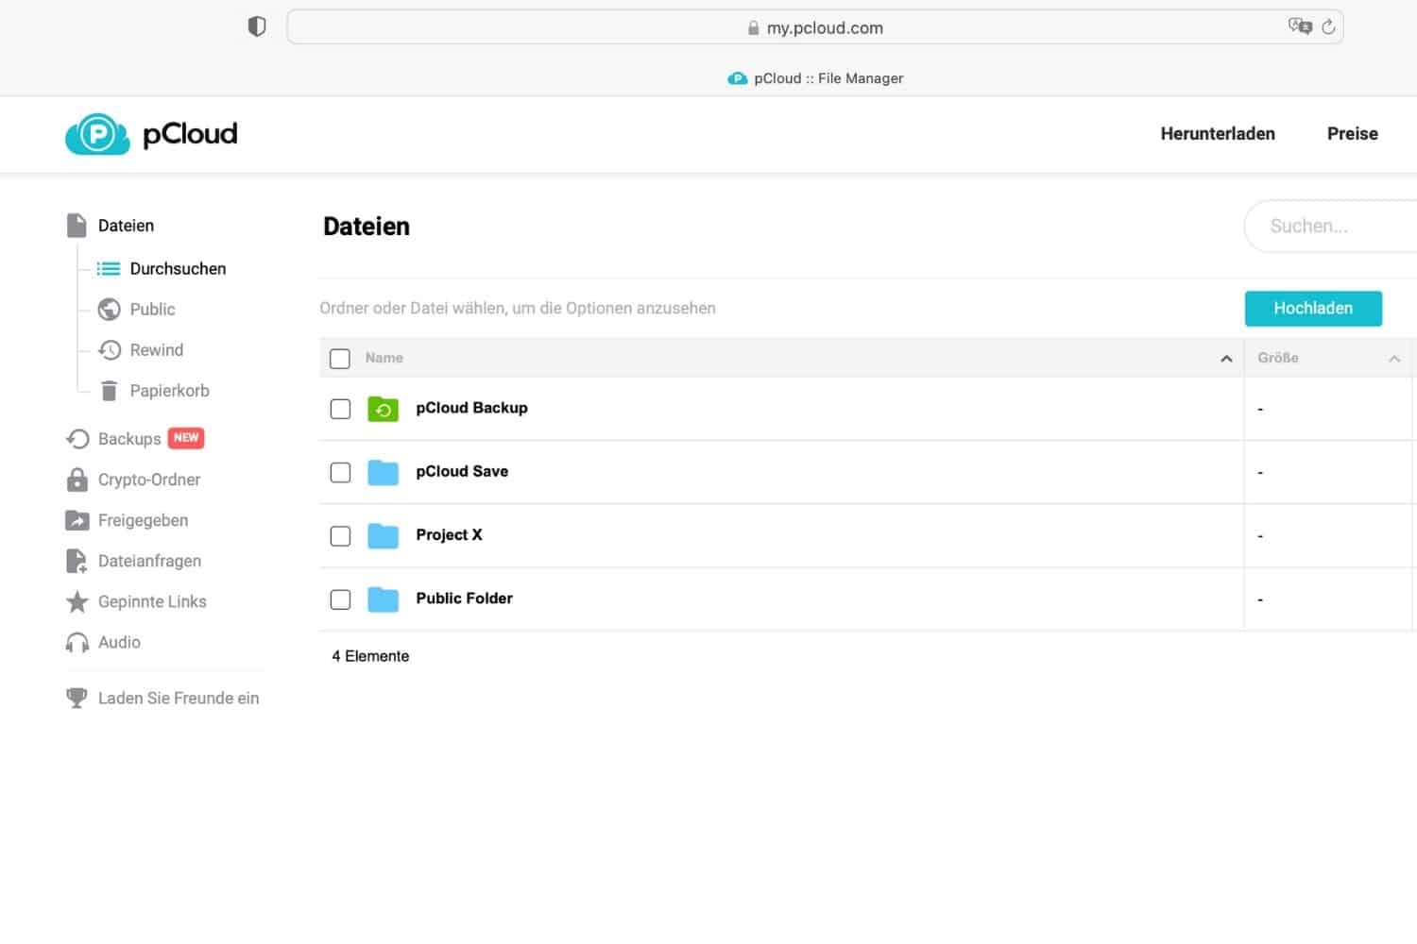Click the Safari privacy shield icon

click(257, 26)
